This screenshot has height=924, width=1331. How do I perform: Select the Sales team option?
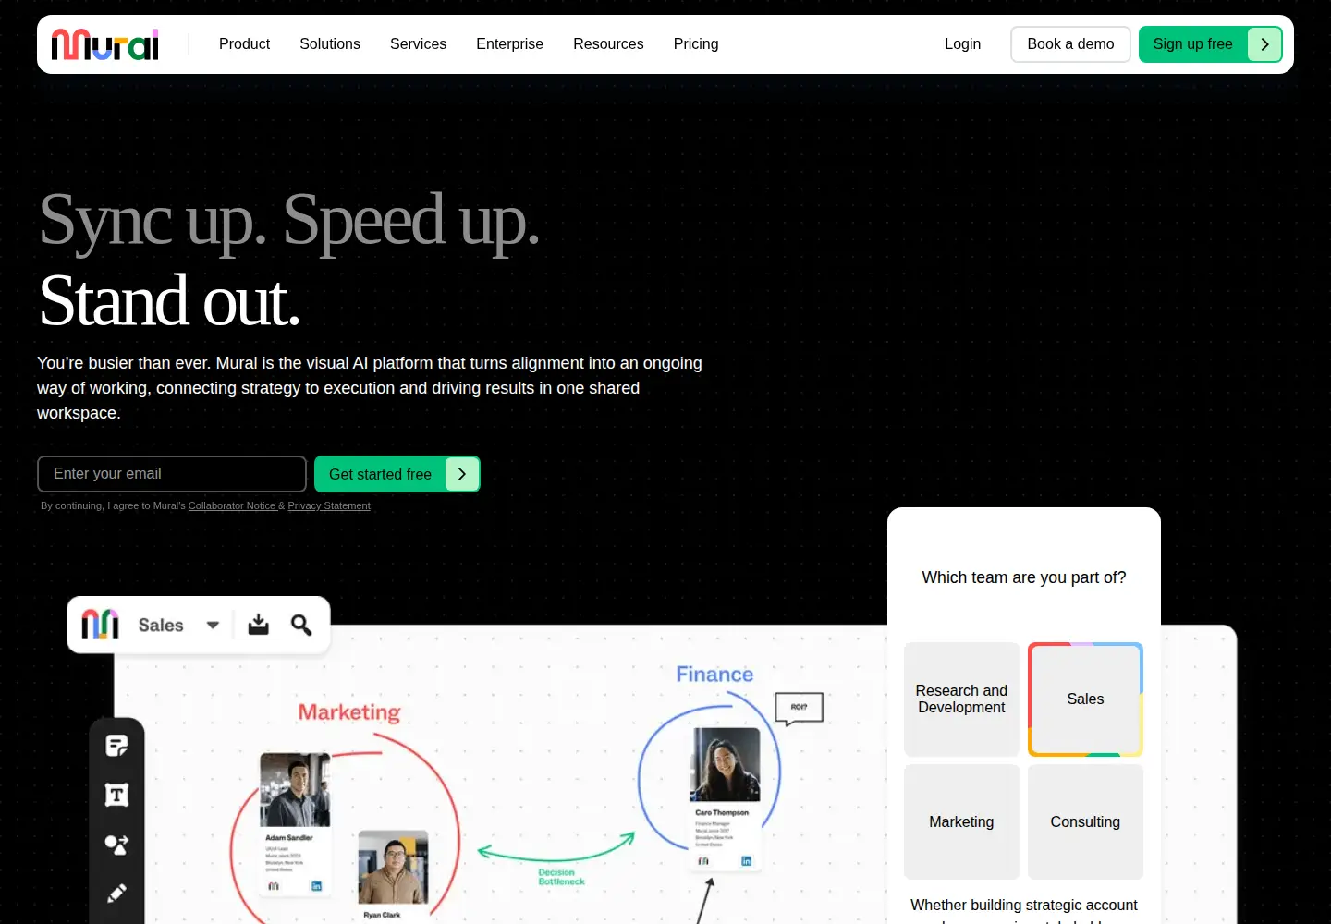pos(1085,699)
